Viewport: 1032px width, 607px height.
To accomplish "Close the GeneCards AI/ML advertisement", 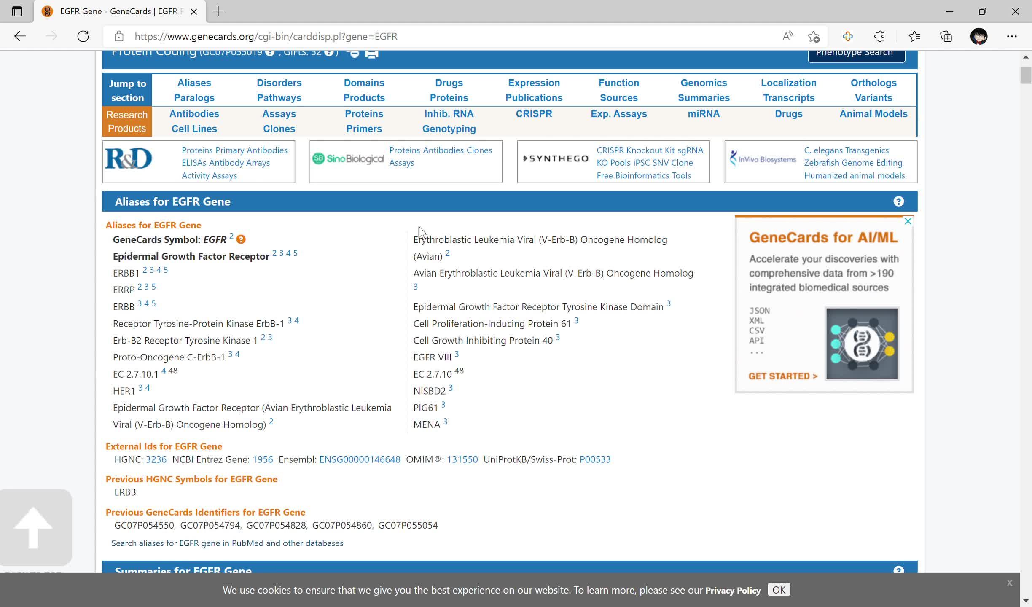I will point(908,221).
